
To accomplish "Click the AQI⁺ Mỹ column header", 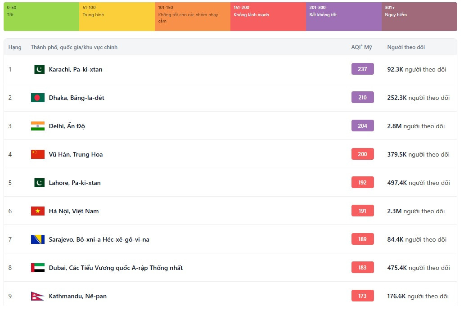I will pos(361,47).
